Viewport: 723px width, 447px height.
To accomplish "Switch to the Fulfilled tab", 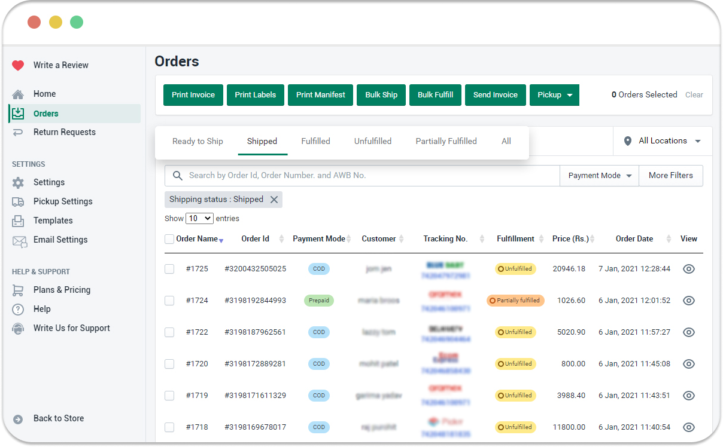I will 315,141.
